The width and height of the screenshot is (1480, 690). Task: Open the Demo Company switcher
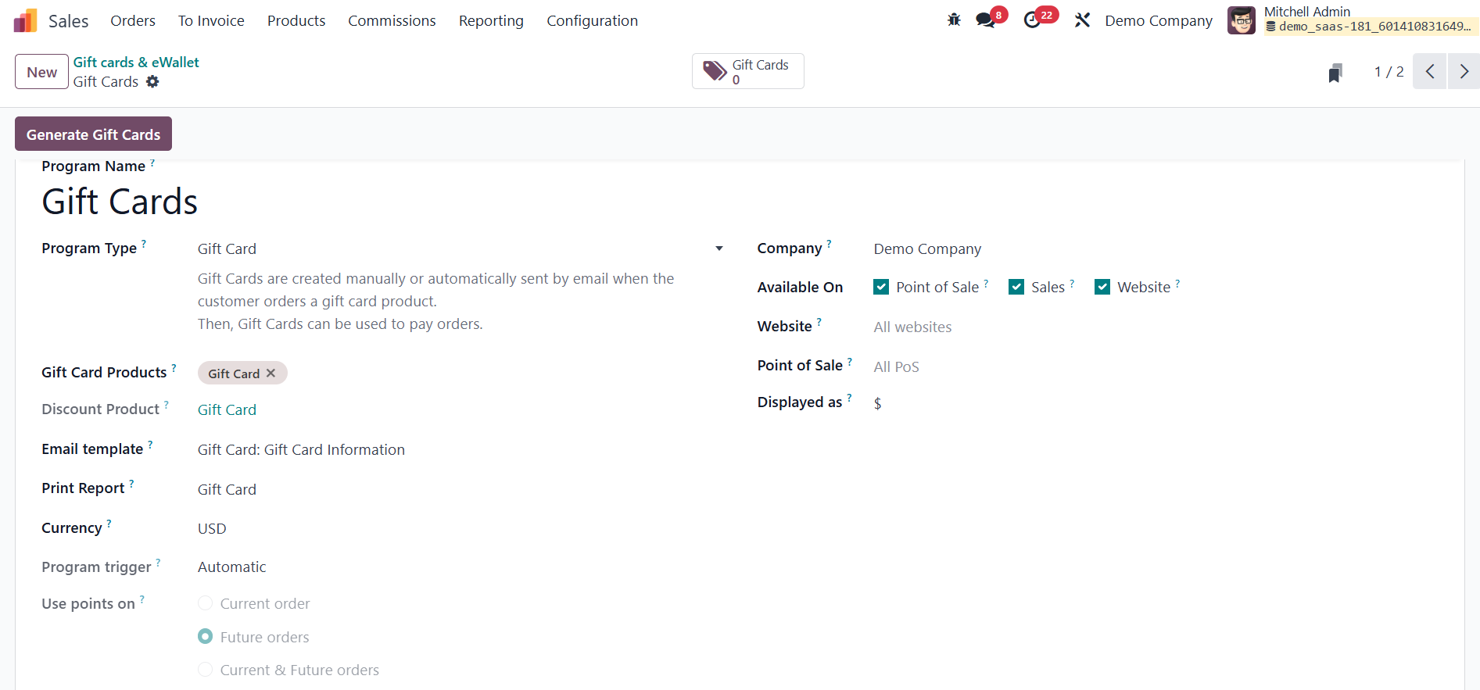[1158, 21]
